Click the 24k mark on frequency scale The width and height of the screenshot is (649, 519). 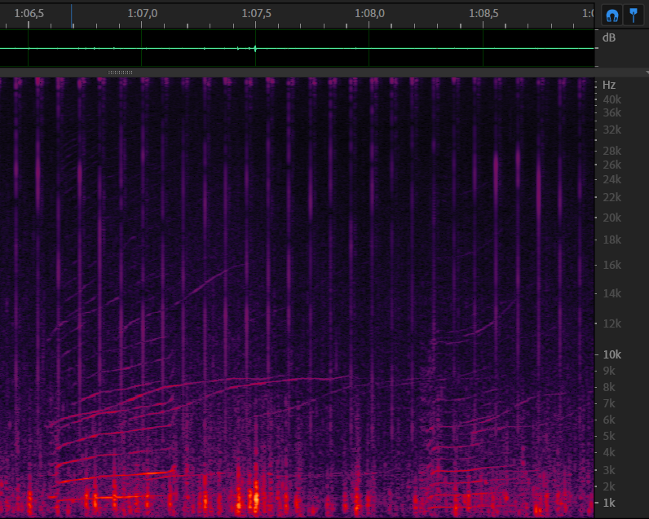pyautogui.click(x=611, y=179)
